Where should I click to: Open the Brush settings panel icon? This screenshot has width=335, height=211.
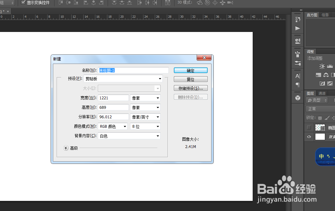(x=298, y=63)
